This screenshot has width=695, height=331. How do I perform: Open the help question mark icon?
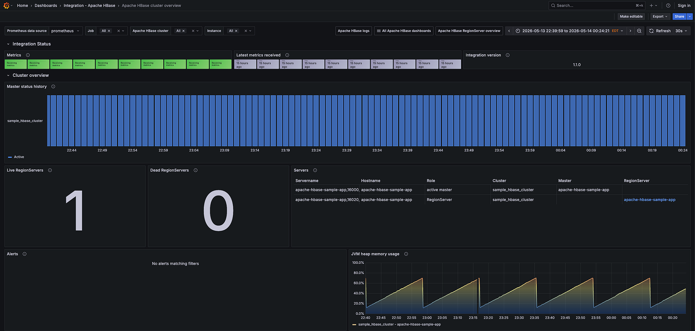(668, 5)
